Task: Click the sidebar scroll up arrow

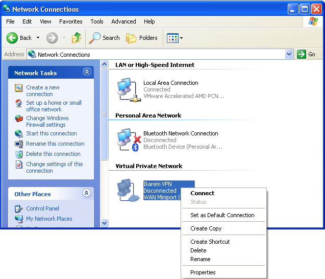Action: (104, 64)
